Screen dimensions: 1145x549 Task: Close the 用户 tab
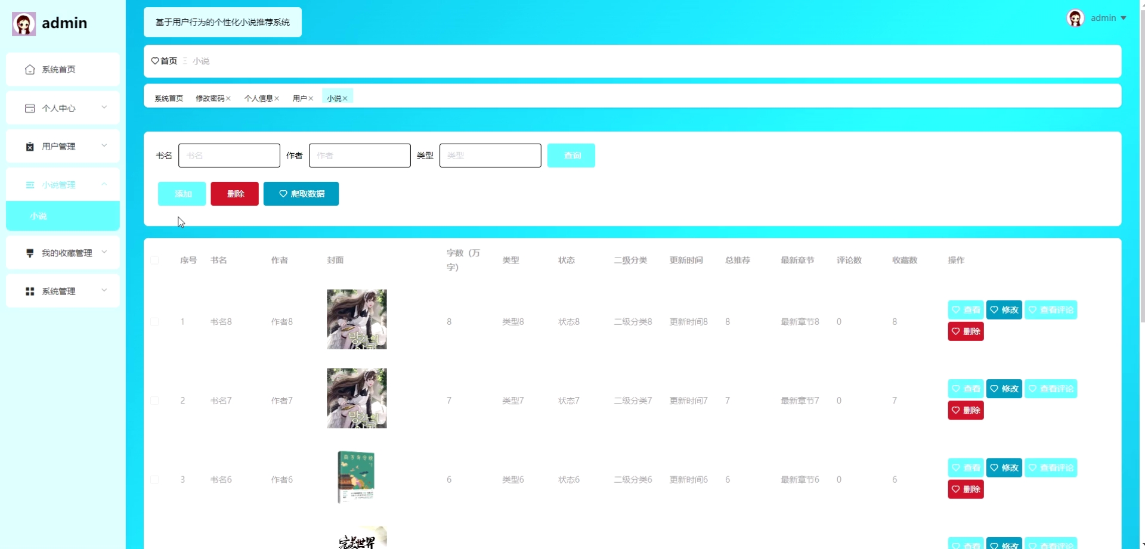tap(311, 98)
